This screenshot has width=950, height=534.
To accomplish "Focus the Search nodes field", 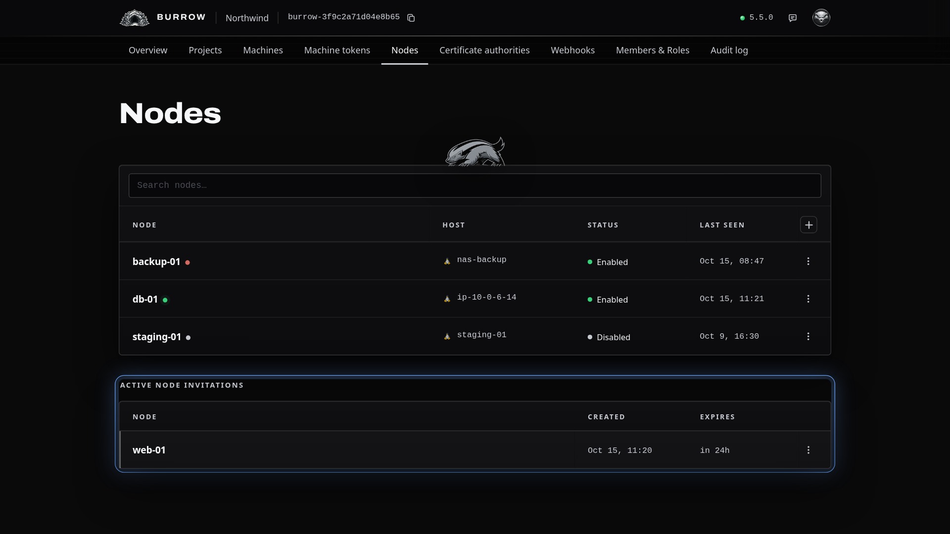I will point(475,185).
